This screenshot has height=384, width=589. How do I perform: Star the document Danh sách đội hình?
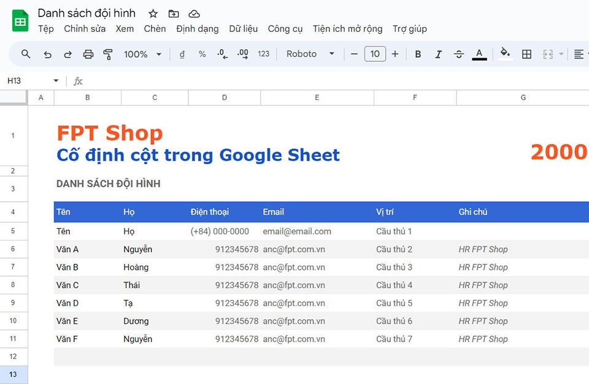pyautogui.click(x=153, y=14)
